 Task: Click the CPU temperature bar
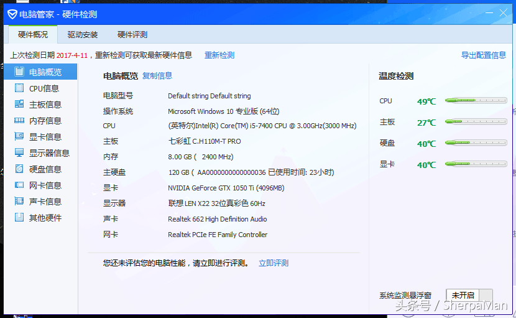[x=476, y=101]
